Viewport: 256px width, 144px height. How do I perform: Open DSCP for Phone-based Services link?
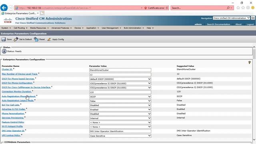pyautogui.click(x=18, y=79)
